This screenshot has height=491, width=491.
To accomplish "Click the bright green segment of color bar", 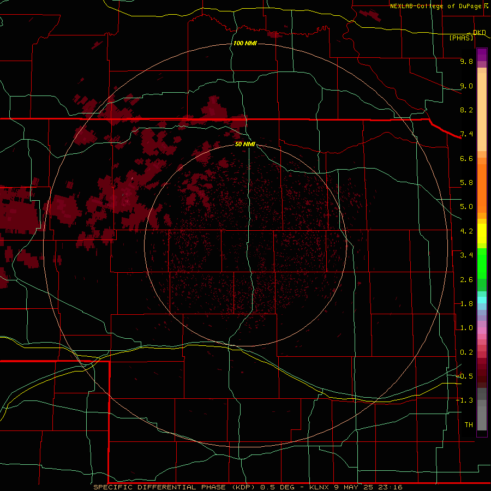I will click(x=482, y=265).
